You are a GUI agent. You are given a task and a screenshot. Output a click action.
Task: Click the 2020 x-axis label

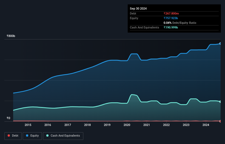[127, 125]
